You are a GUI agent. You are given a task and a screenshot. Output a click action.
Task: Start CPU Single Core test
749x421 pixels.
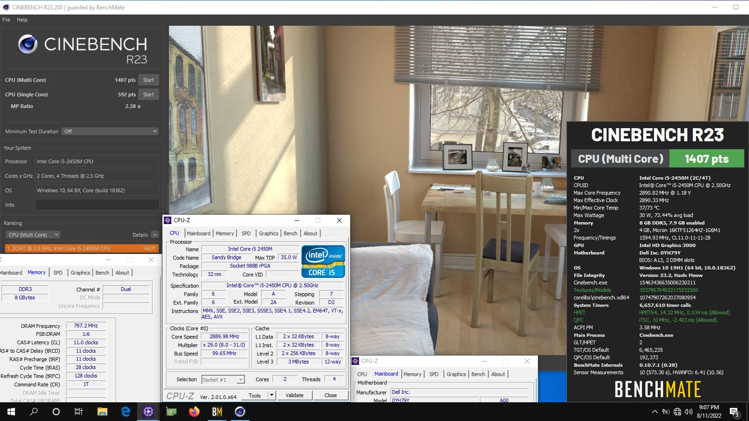point(148,94)
